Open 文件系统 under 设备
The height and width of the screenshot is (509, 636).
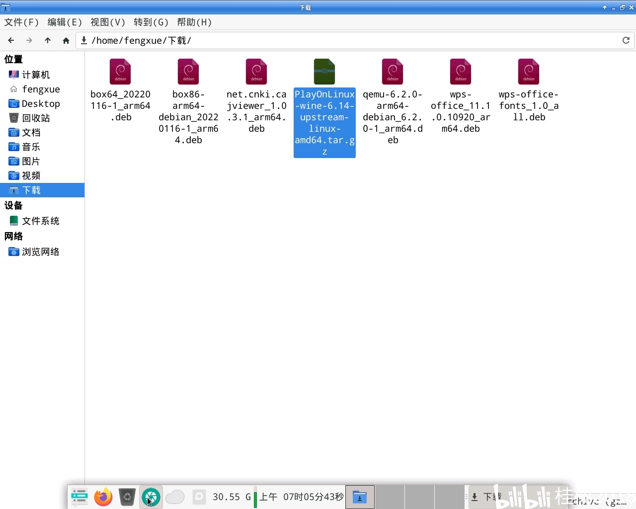[42, 221]
